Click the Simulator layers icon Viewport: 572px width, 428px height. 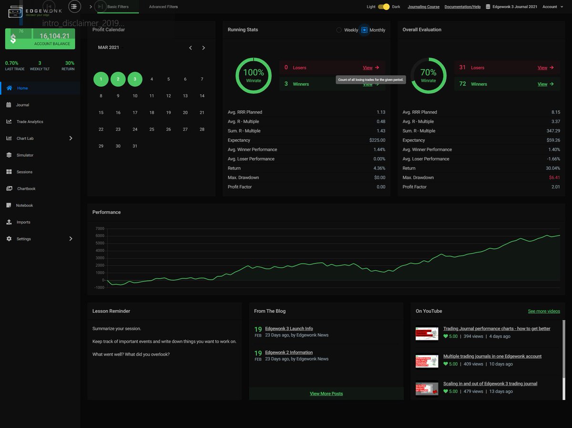point(9,155)
